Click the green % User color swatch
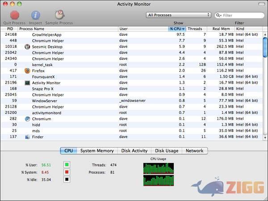 [67, 164]
